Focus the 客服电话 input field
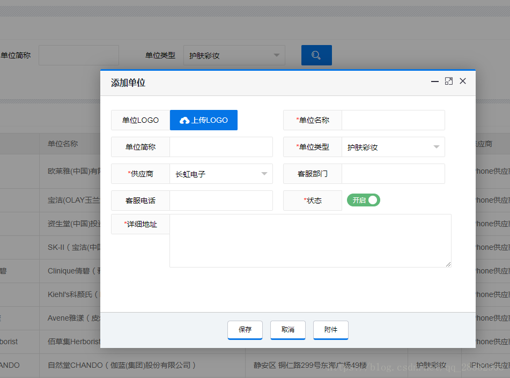 pos(221,201)
